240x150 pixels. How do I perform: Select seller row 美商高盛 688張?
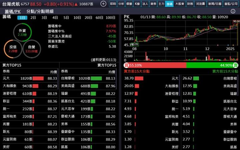[x=88, y=86]
